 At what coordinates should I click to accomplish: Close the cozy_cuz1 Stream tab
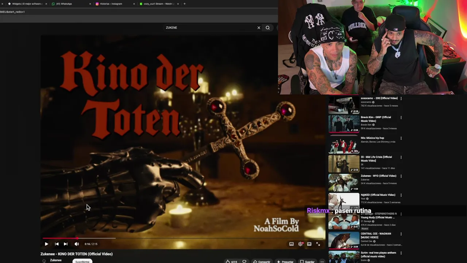pyautogui.click(x=178, y=4)
